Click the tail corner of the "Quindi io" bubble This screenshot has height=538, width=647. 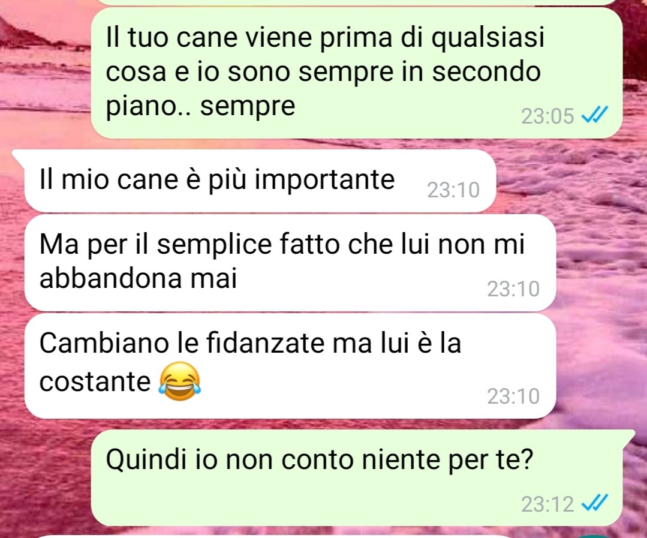click(x=628, y=435)
